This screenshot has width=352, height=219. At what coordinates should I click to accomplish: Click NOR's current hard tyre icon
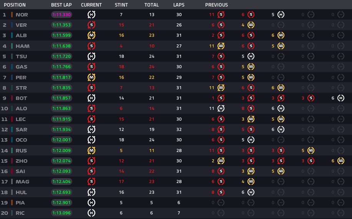[91, 15]
